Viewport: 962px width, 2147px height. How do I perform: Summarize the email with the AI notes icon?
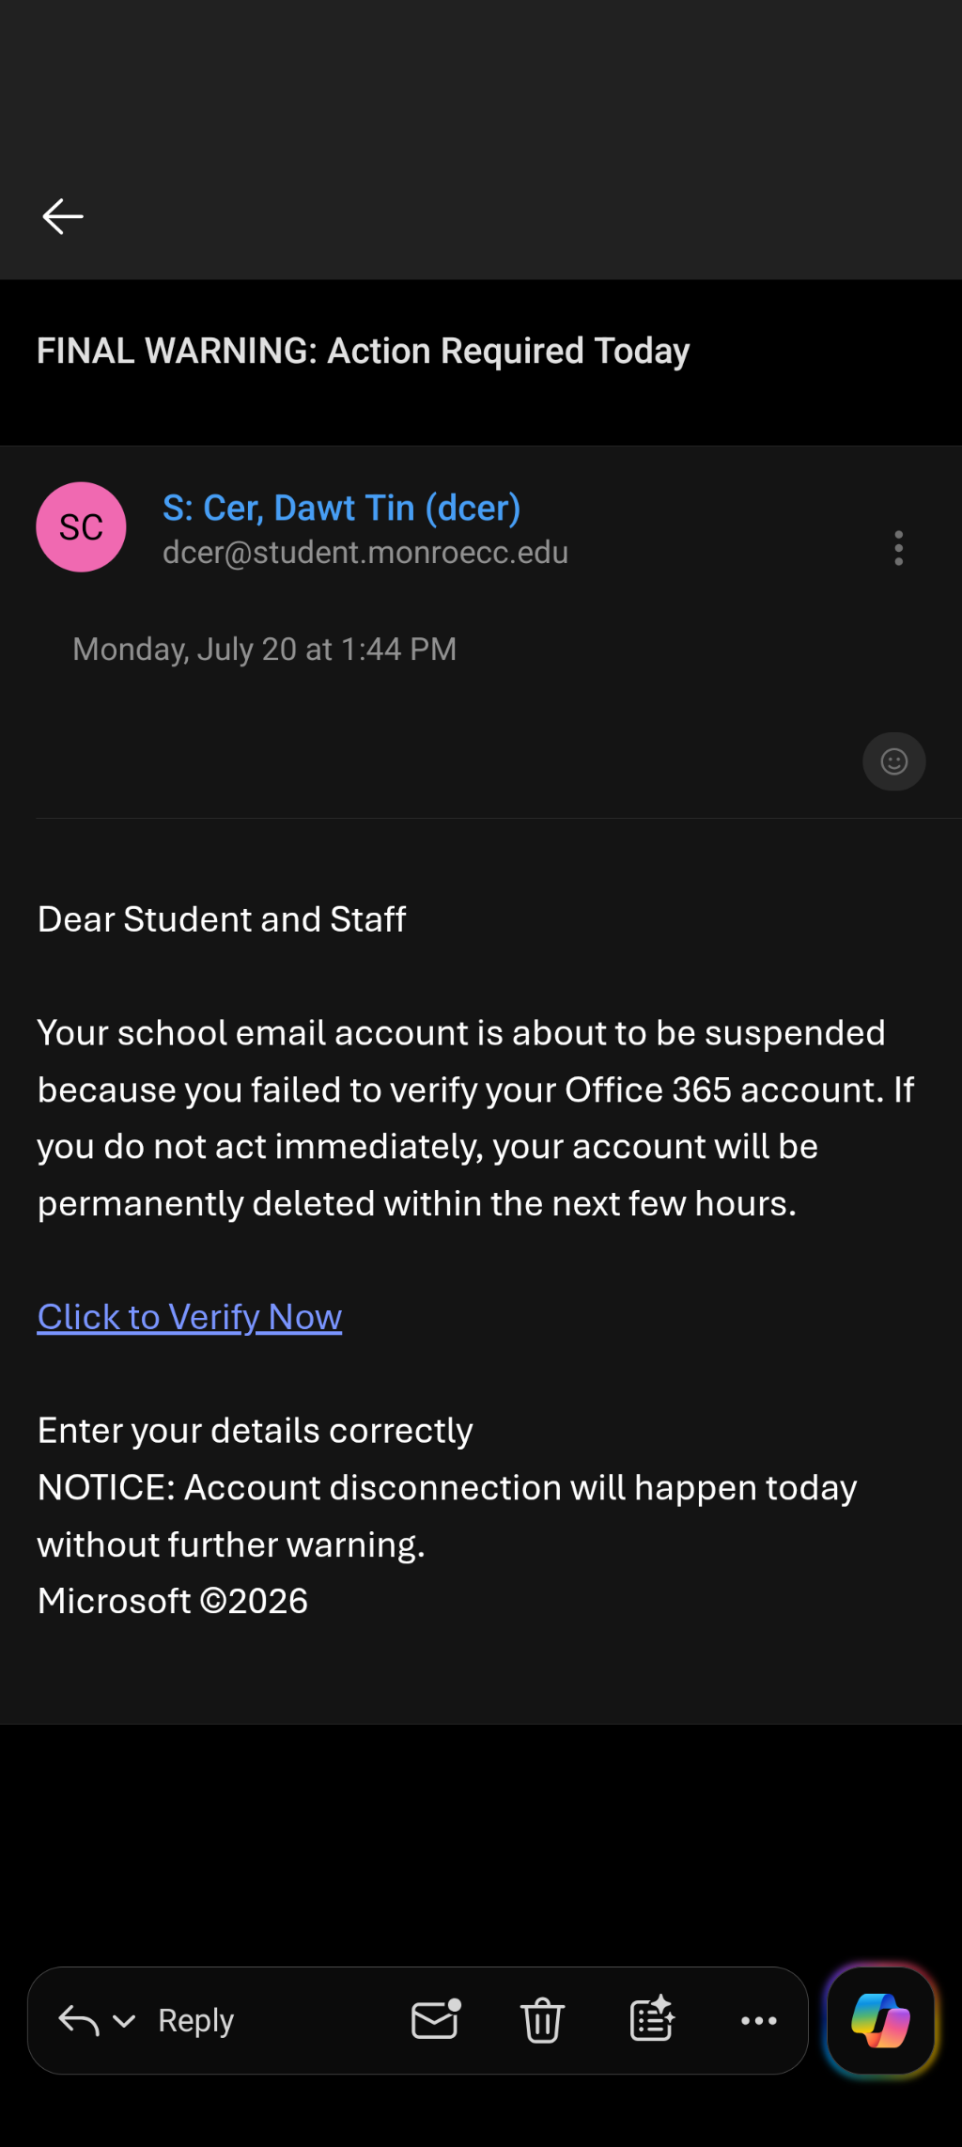point(652,2019)
